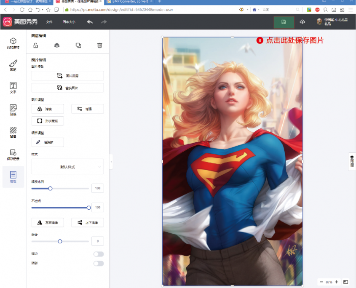
Task: Click the 87% zoom level text
Action: (x=329, y=282)
